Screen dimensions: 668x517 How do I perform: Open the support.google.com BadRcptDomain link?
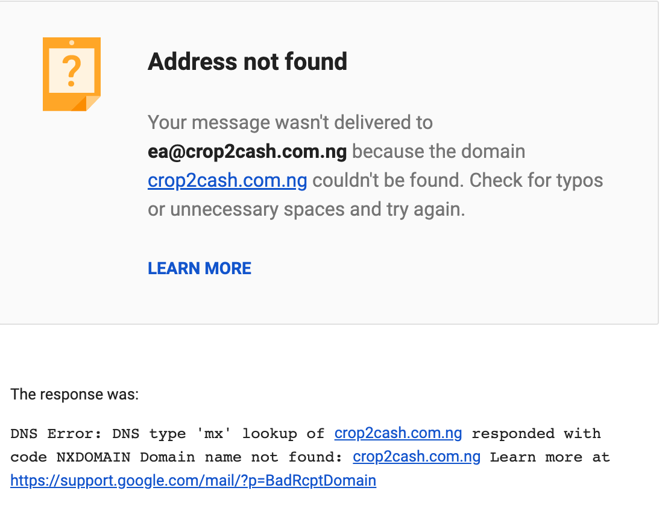(193, 480)
